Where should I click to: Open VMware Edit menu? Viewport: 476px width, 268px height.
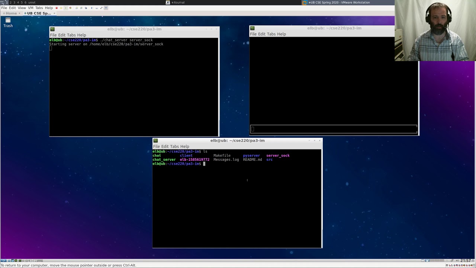pos(12,8)
